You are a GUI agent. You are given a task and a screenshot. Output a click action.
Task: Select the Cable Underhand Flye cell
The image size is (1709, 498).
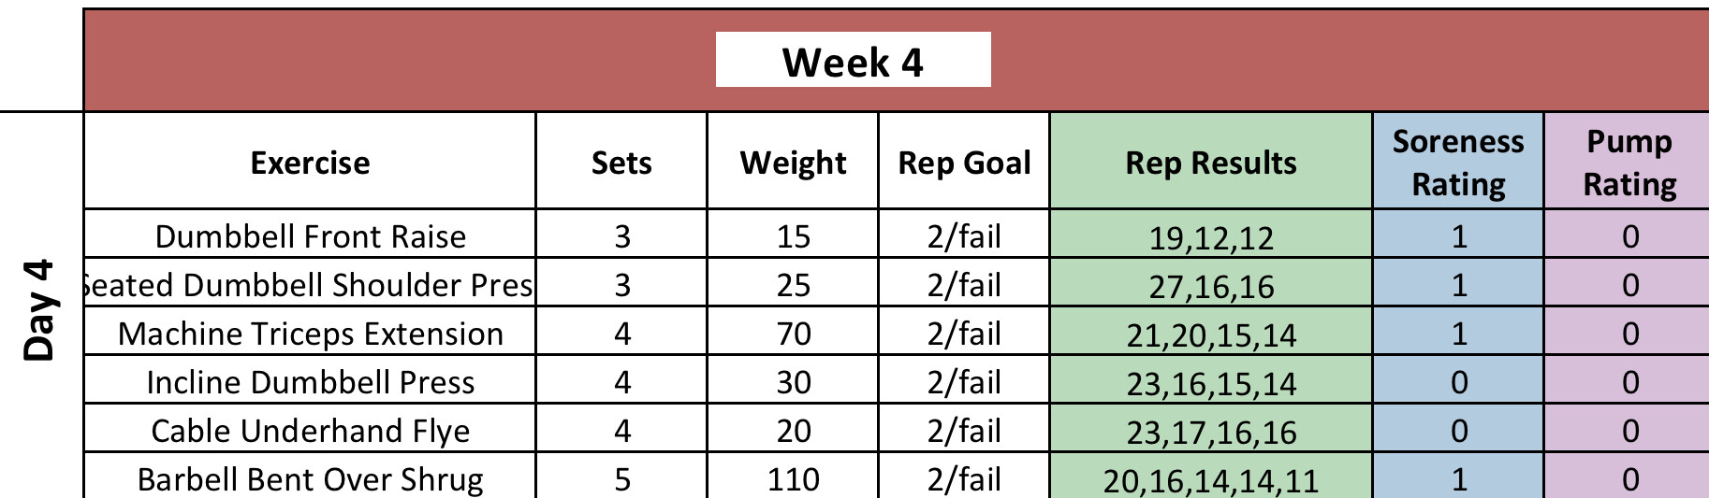tap(310, 431)
